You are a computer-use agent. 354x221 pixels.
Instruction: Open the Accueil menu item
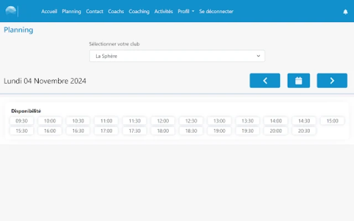coord(49,12)
